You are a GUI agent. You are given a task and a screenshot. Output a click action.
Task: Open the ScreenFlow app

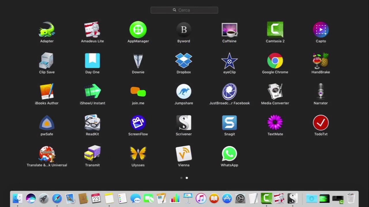pyautogui.click(x=138, y=123)
